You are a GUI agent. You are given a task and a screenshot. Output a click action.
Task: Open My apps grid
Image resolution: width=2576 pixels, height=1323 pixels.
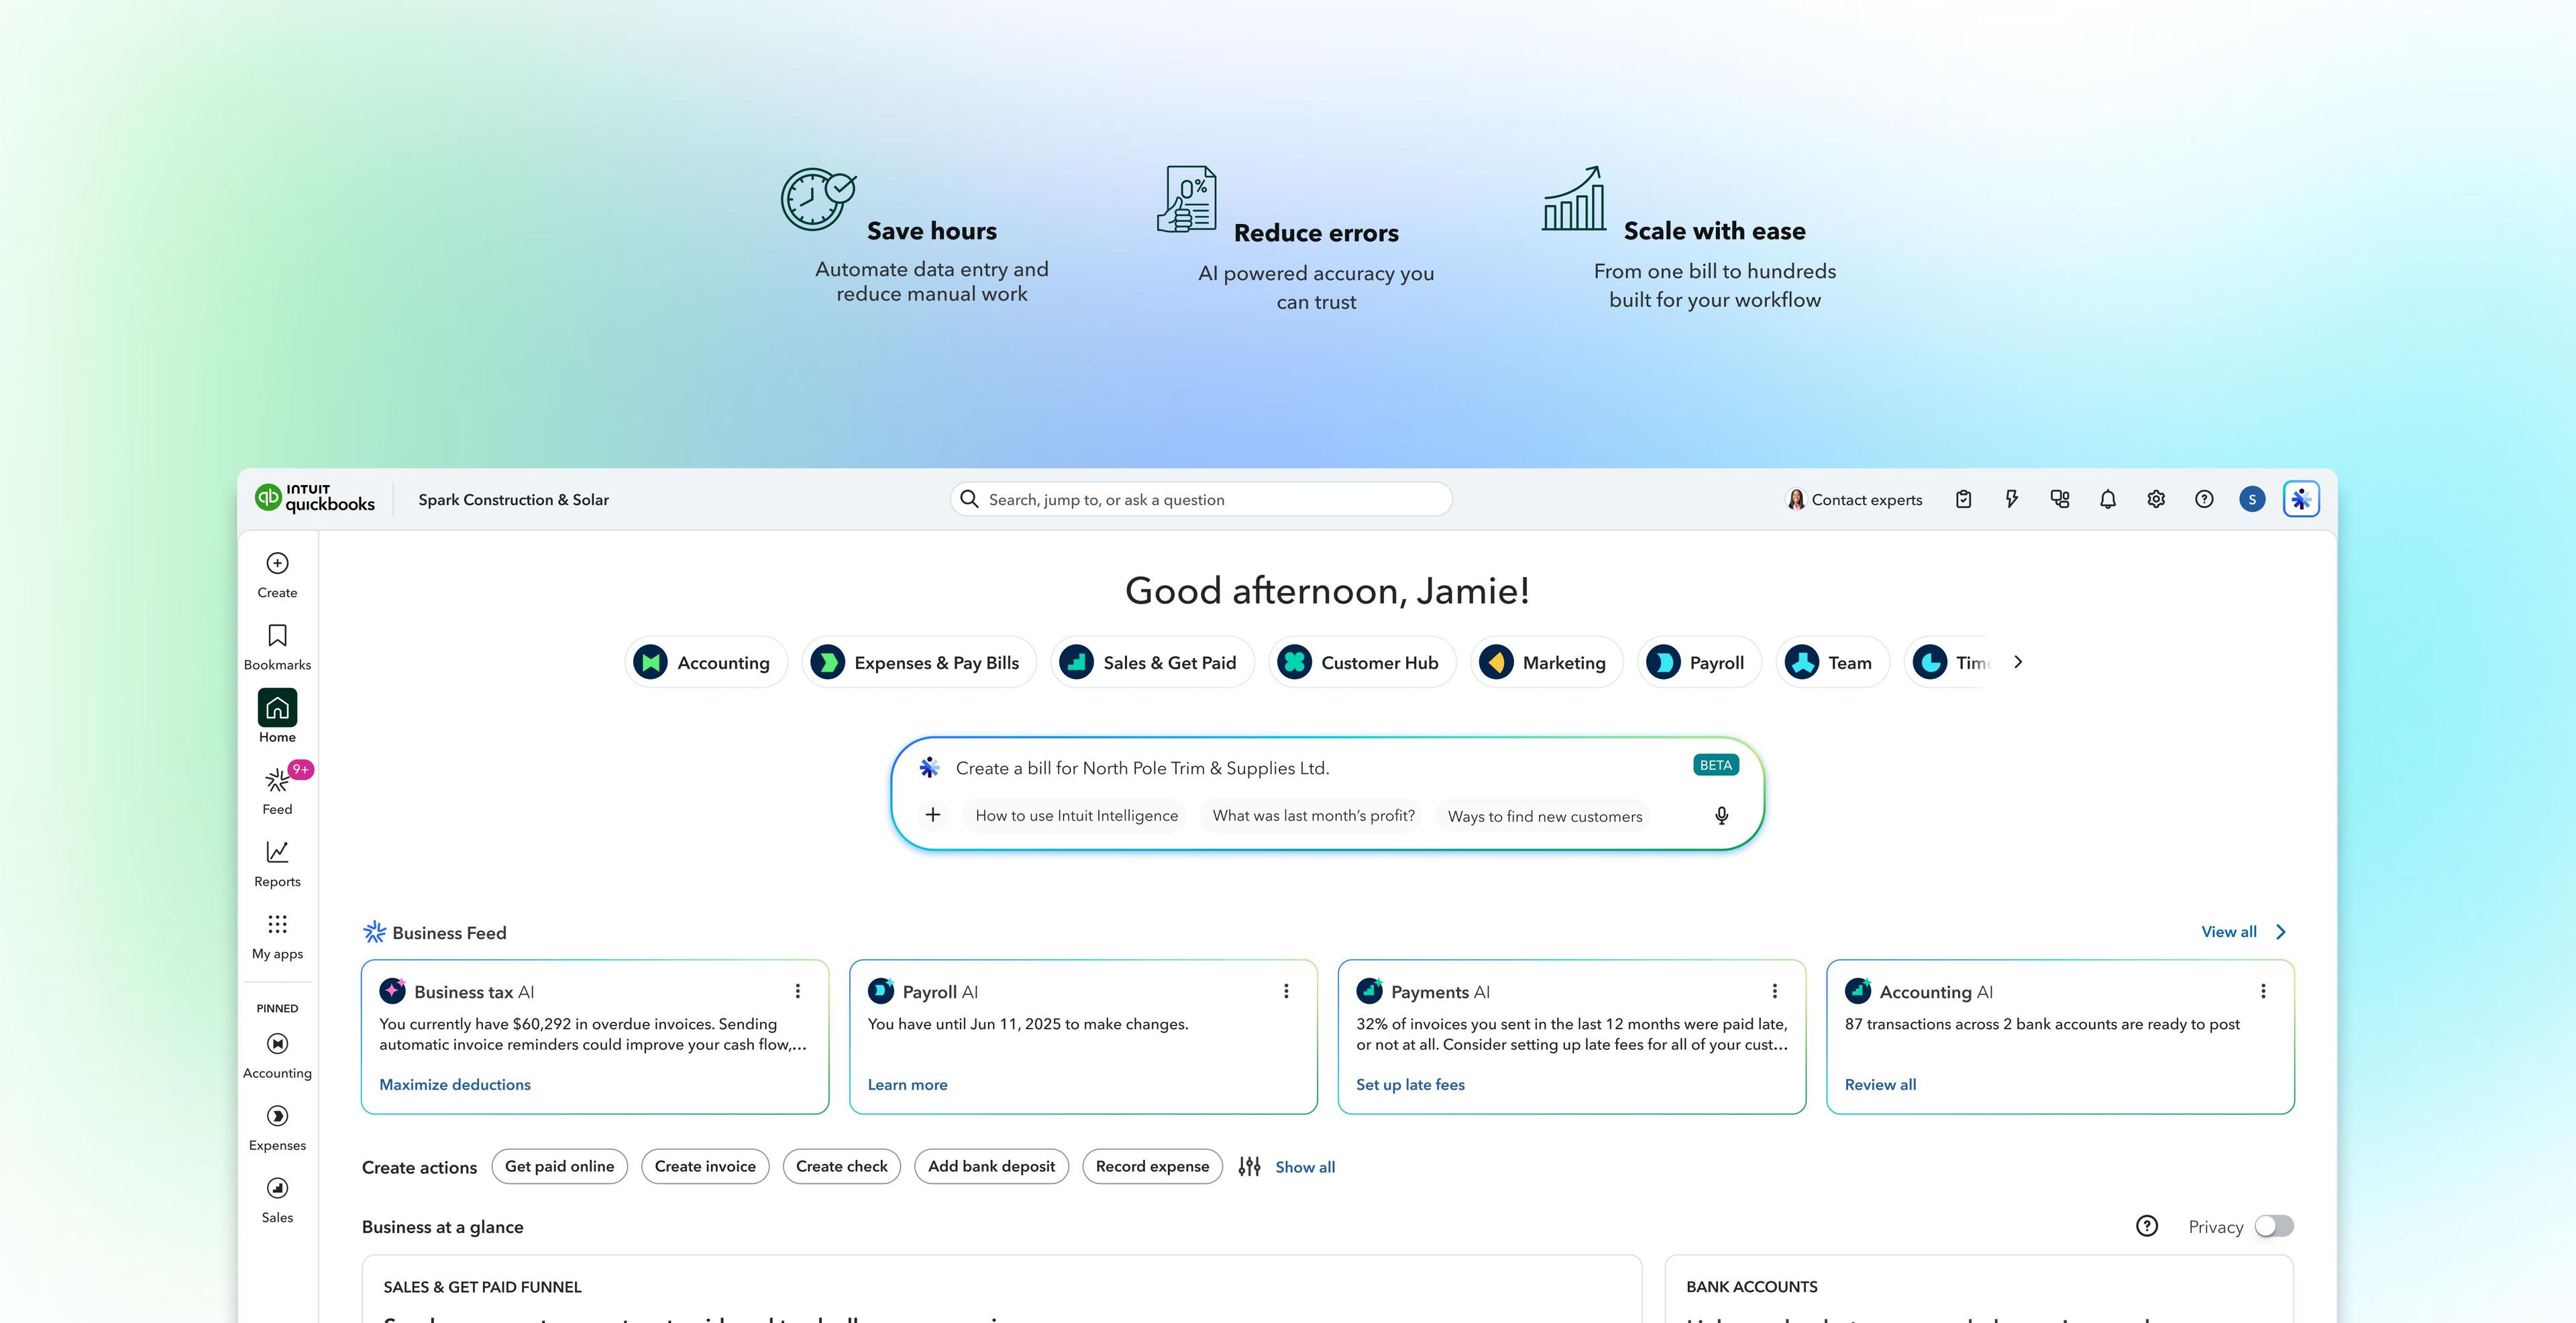tap(277, 936)
